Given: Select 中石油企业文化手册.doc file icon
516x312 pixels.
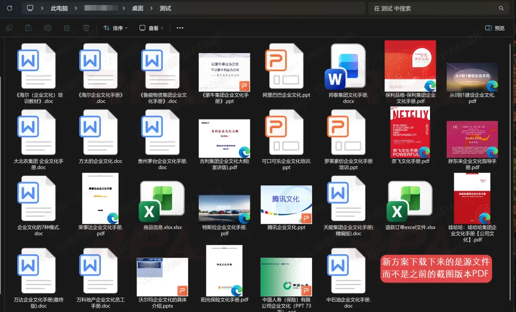Looking at the screenshot, I should (x=346, y=271).
